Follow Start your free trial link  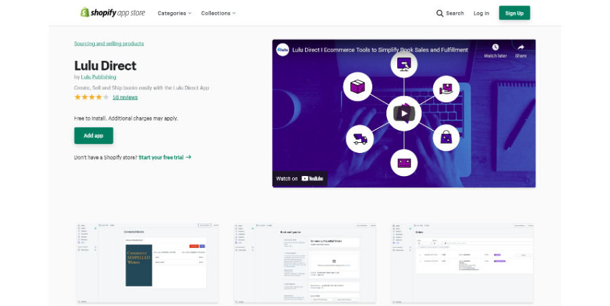165,158
